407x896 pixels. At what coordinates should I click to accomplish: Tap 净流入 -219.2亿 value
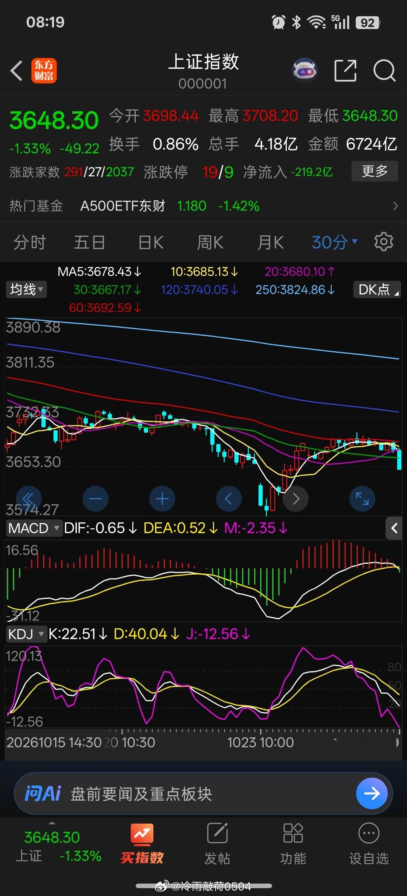click(288, 172)
